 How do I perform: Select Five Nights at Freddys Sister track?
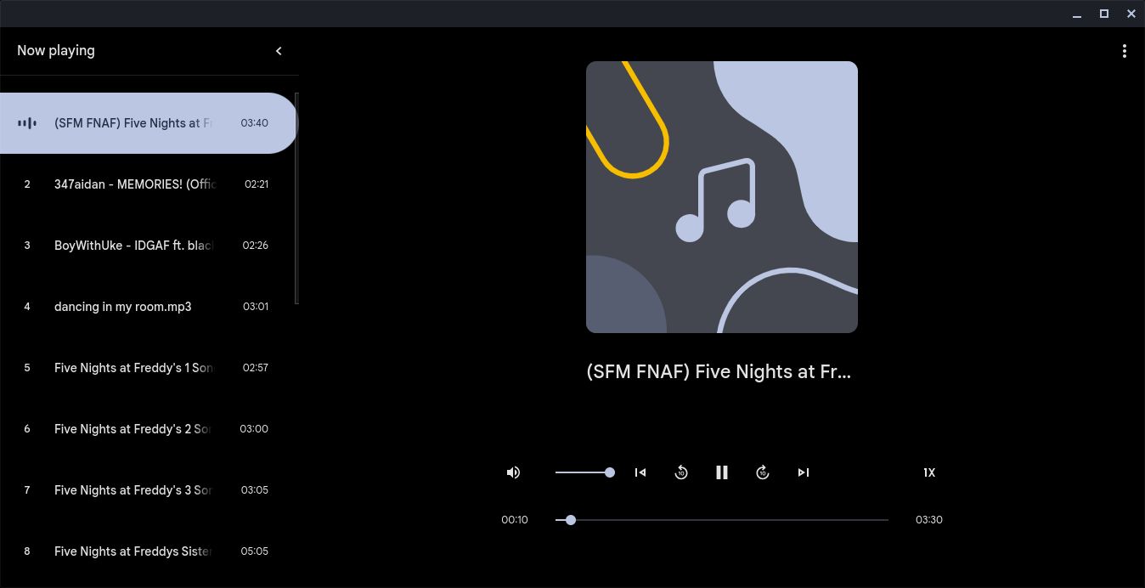pyautogui.click(x=149, y=551)
